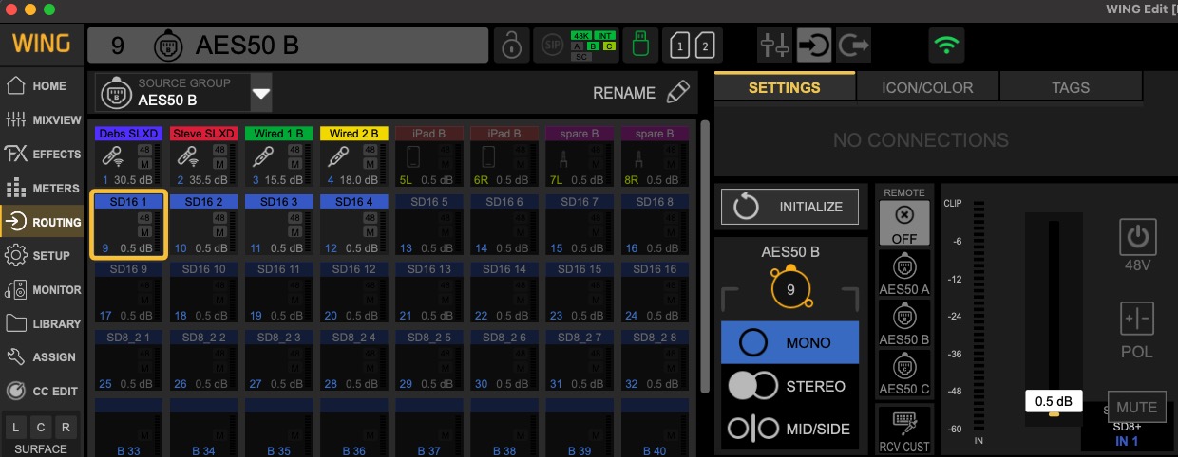1178x457 pixels.
Task: Select the output routing arrow icon
Action: point(855,45)
